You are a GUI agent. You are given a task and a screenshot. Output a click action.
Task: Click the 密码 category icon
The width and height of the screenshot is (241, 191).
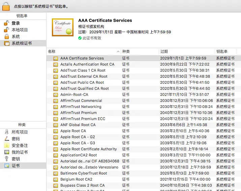pyautogui.click(x=7, y=139)
